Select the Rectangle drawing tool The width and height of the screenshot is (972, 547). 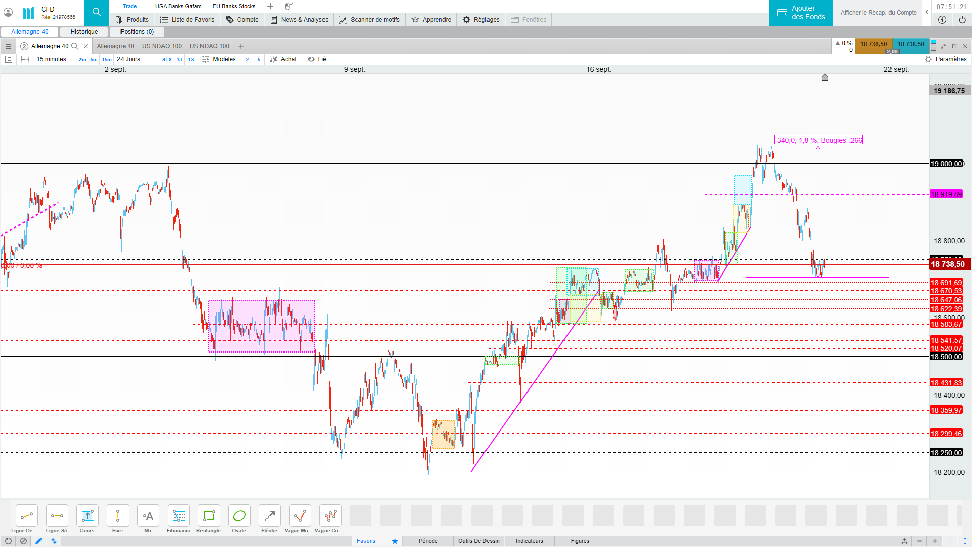(x=209, y=516)
